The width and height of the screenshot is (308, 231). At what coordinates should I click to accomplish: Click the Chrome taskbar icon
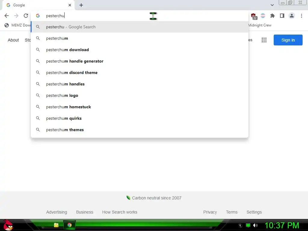[x=69, y=225]
